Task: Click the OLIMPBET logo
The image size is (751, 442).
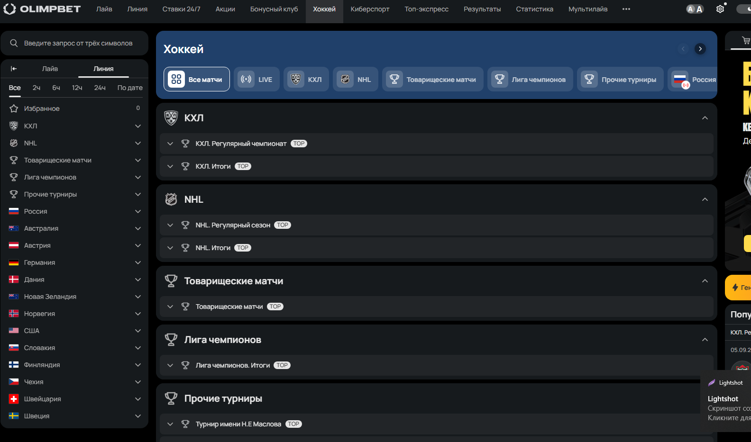Action: tap(42, 9)
